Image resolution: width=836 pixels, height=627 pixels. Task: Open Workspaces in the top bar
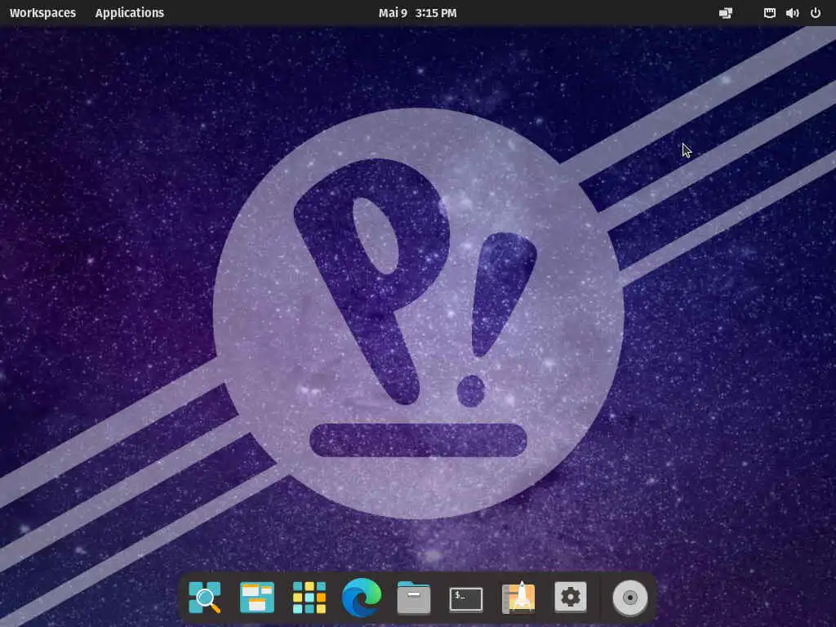pos(42,13)
